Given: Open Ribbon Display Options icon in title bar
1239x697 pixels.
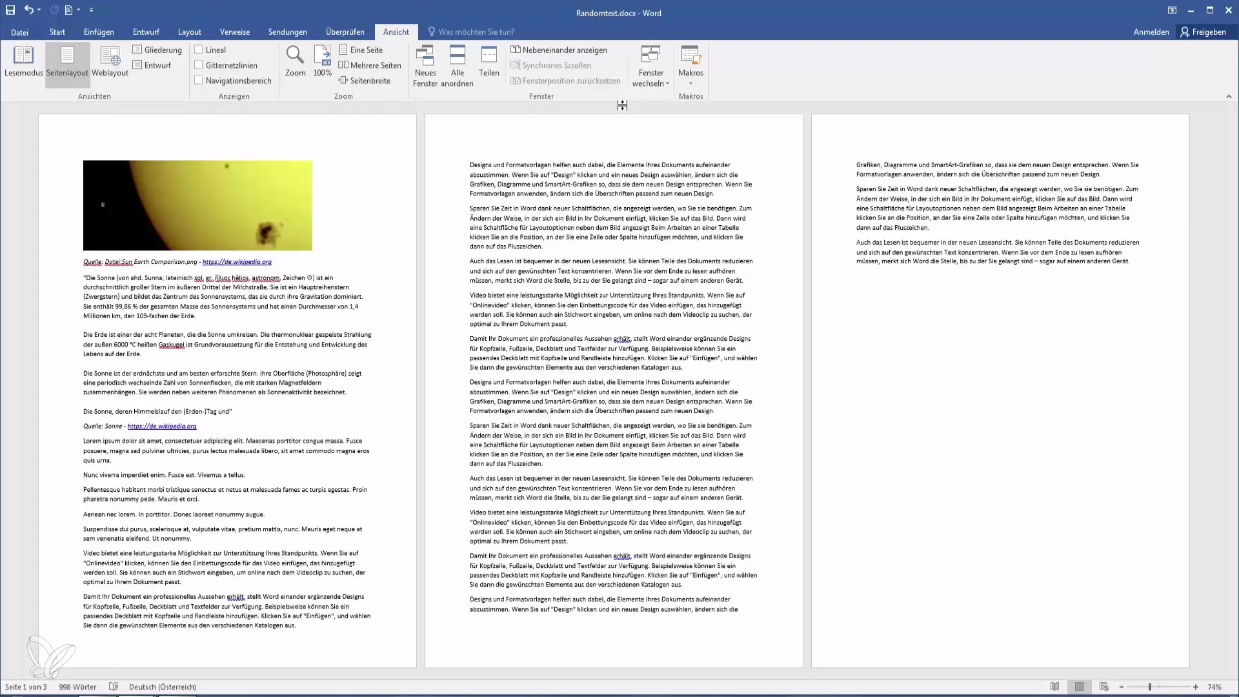Looking at the screenshot, I should click(x=1172, y=10).
